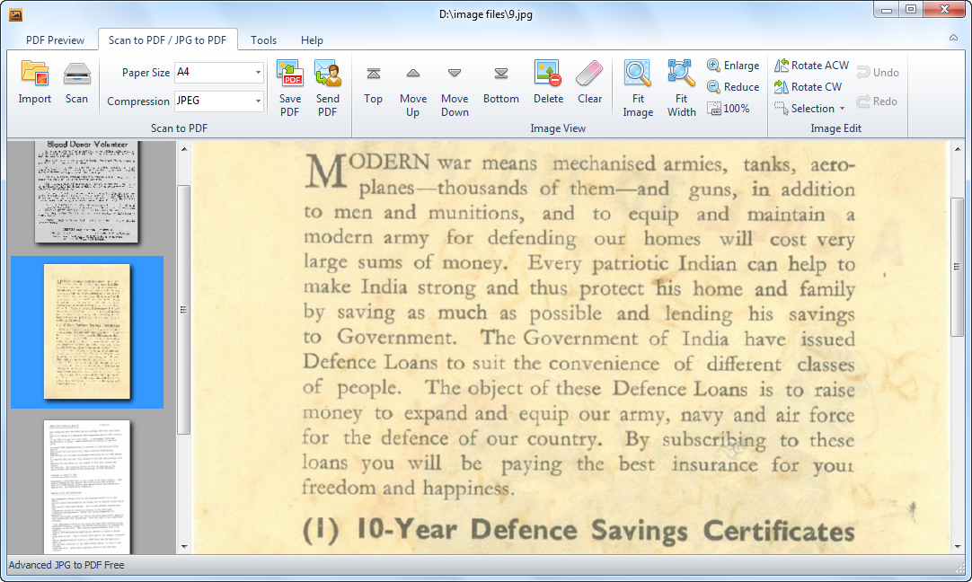Viewport: 972px width, 582px height.
Task: Select the Scan to PDF / JPG to PDF tab
Action: click(167, 40)
